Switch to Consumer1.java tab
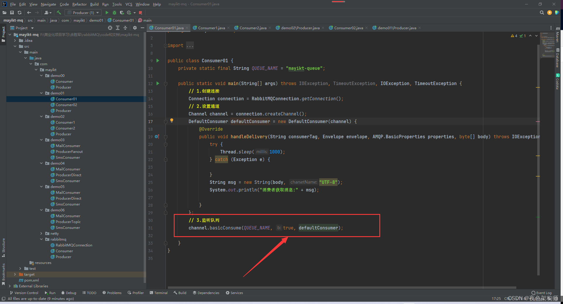This screenshot has height=304, width=563. 211,28
